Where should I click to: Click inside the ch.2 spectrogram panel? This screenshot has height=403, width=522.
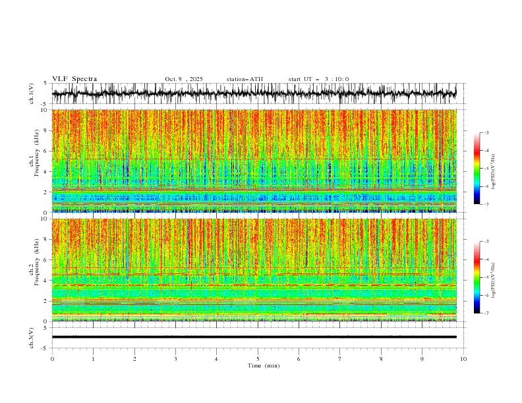coord(254,270)
